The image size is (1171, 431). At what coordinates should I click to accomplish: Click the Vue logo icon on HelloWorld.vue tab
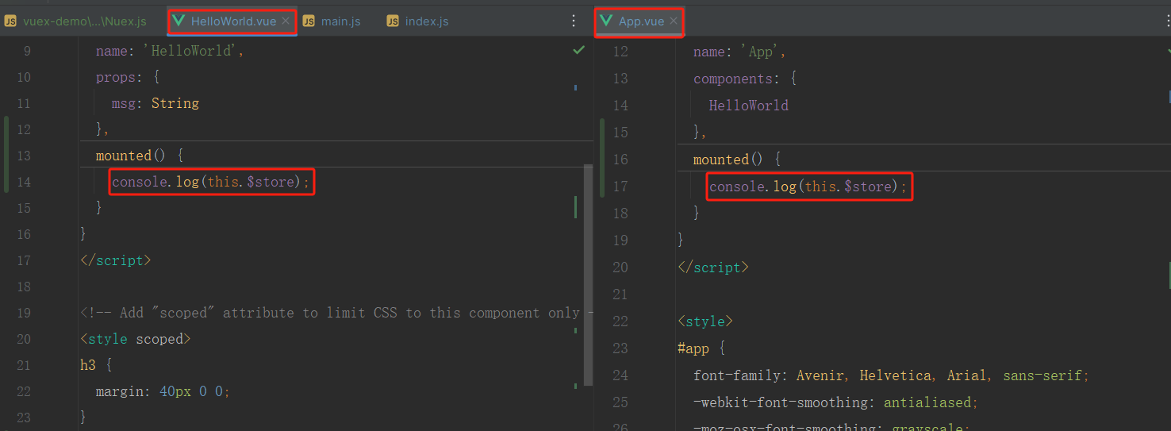pyautogui.click(x=179, y=21)
